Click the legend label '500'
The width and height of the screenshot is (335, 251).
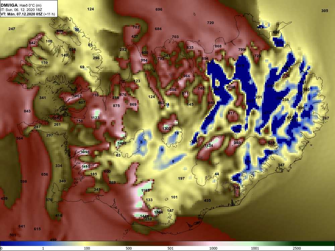coord(129,248)
